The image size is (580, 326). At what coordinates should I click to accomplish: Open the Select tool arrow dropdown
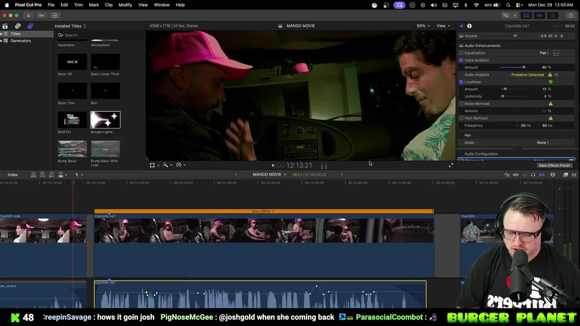(79, 175)
